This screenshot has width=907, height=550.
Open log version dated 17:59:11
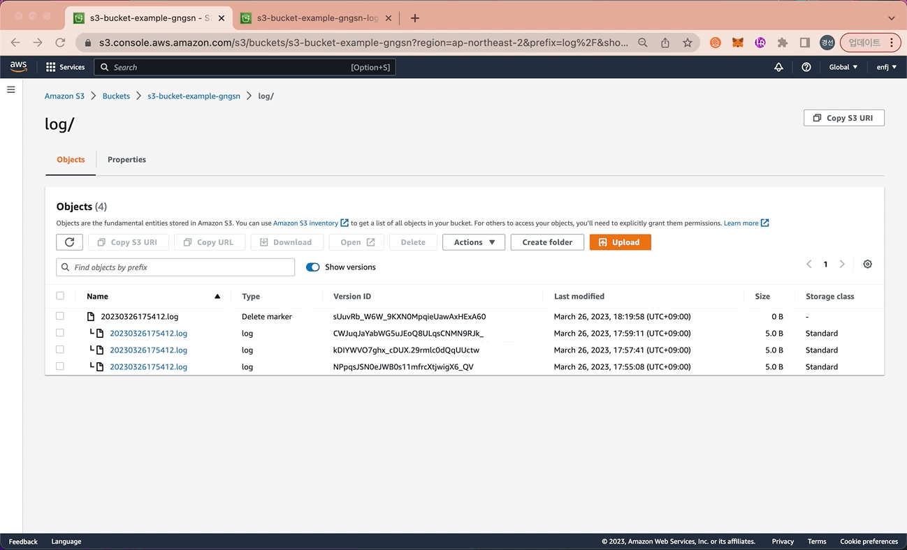[x=148, y=334]
